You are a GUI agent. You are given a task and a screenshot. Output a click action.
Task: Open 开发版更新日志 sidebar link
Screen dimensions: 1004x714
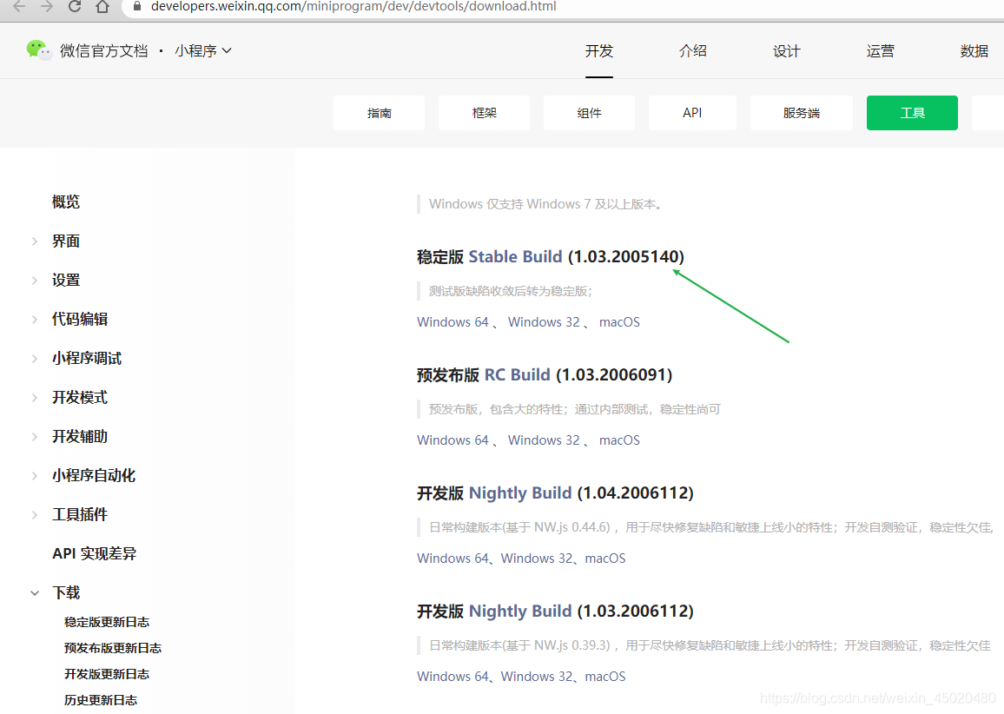pos(107,674)
